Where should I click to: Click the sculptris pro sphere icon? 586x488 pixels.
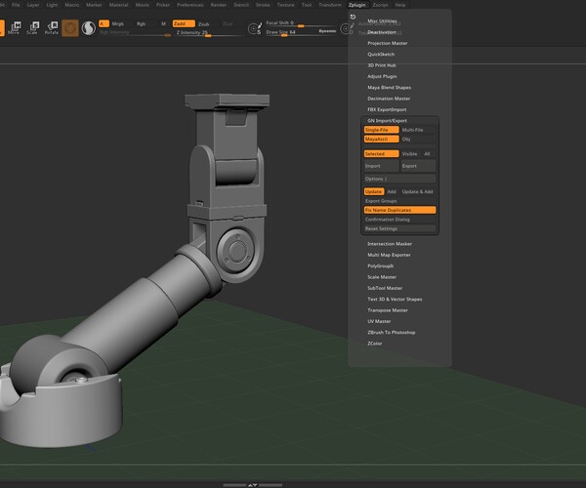click(89, 28)
